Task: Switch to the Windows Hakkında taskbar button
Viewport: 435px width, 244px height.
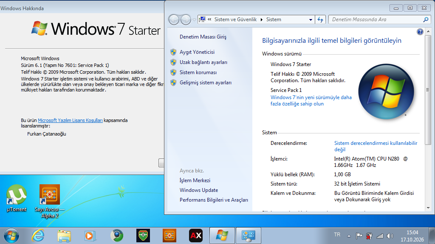Action: (x=222, y=236)
